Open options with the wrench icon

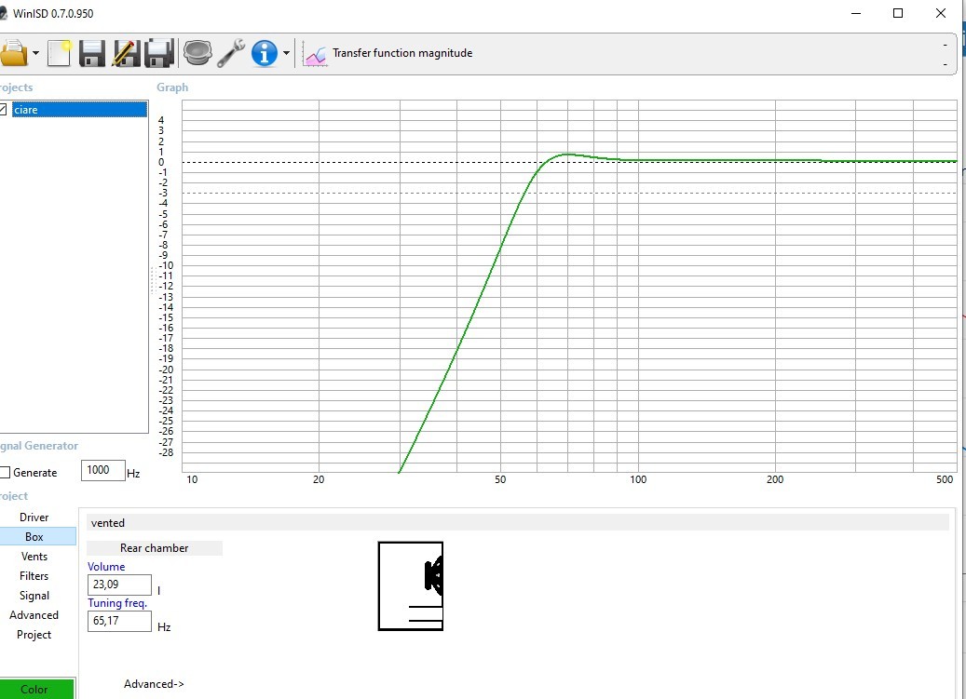click(231, 53)
